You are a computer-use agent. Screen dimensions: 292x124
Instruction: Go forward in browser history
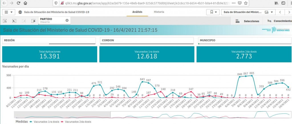click(x=11, y=3)
